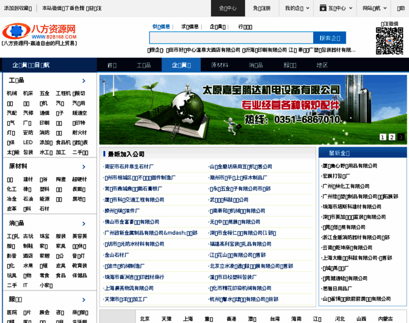The image size is (409, 323).
Task: Click 石油 category link
Action: [x=28, y=199]
